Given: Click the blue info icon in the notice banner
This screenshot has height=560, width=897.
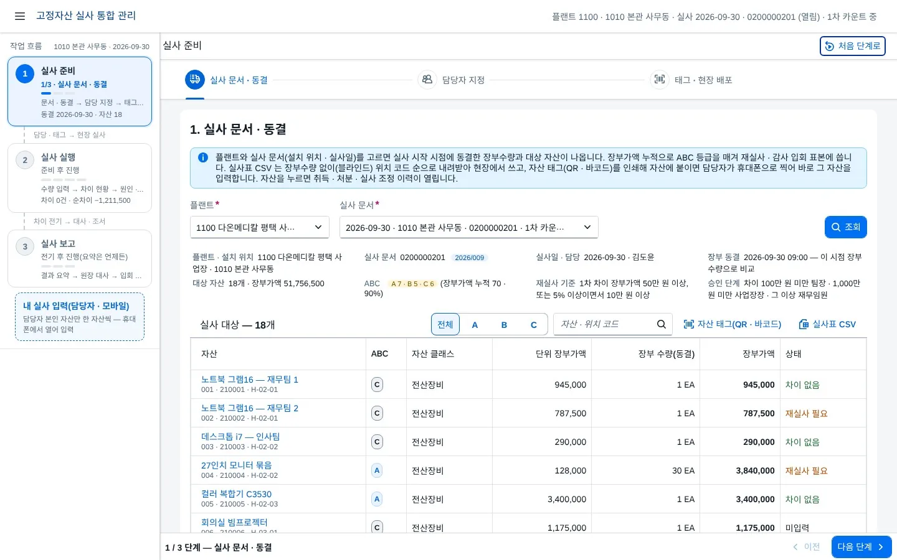Looking at the screenshot, I should [x=203, y=157].
